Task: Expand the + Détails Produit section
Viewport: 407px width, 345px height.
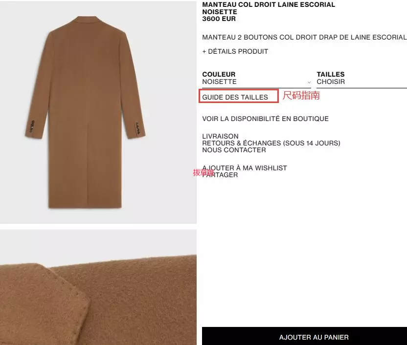Action: (x=235, y=51)
